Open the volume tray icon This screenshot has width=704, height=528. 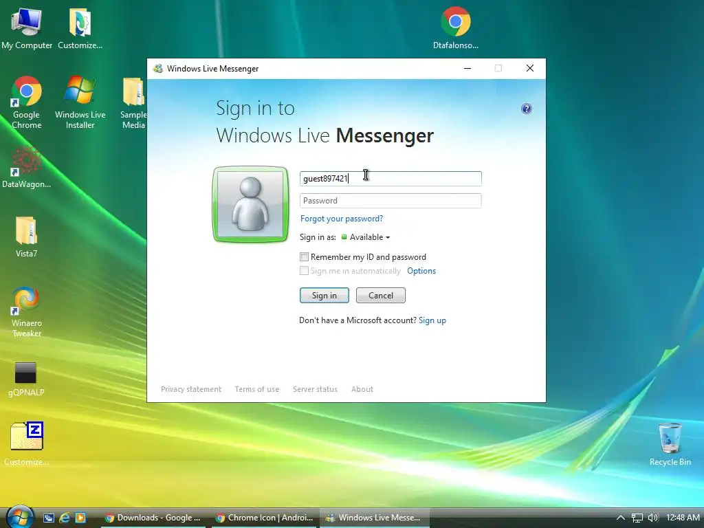coord(653,518)
